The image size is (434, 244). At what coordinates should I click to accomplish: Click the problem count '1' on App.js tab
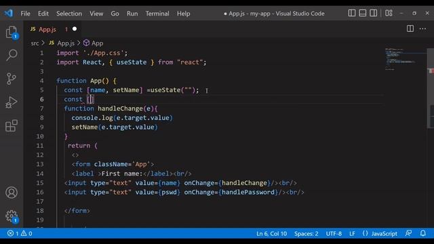pos(66,29)
